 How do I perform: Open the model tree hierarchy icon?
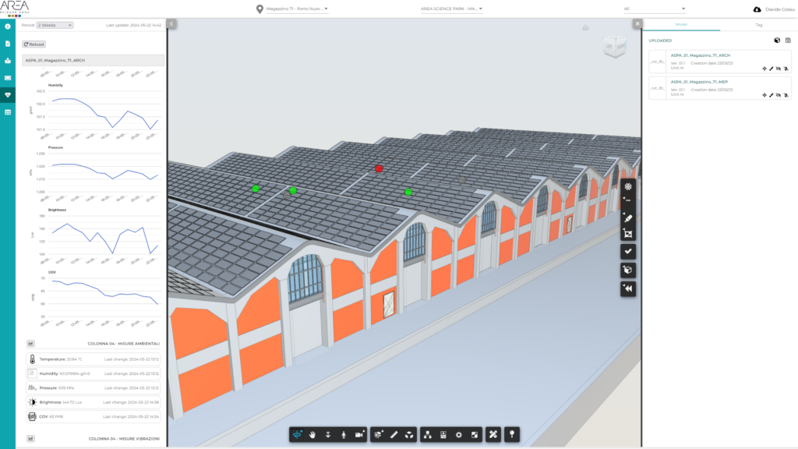pyautogui.click(x=428, y=435)
